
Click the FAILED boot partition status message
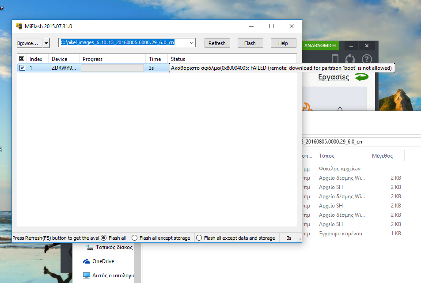coord(282,68)
